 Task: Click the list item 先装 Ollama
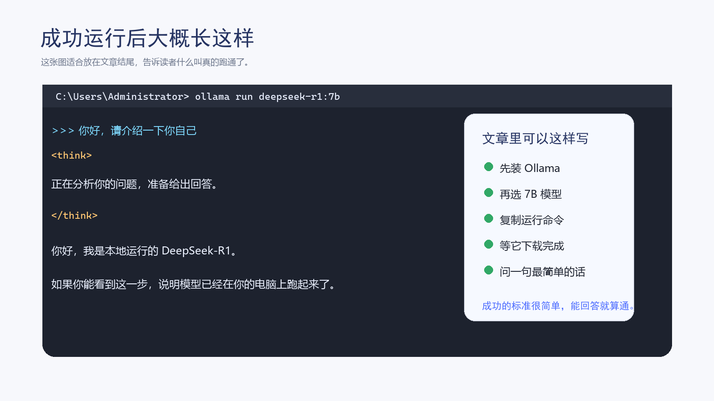pos(530,168)
